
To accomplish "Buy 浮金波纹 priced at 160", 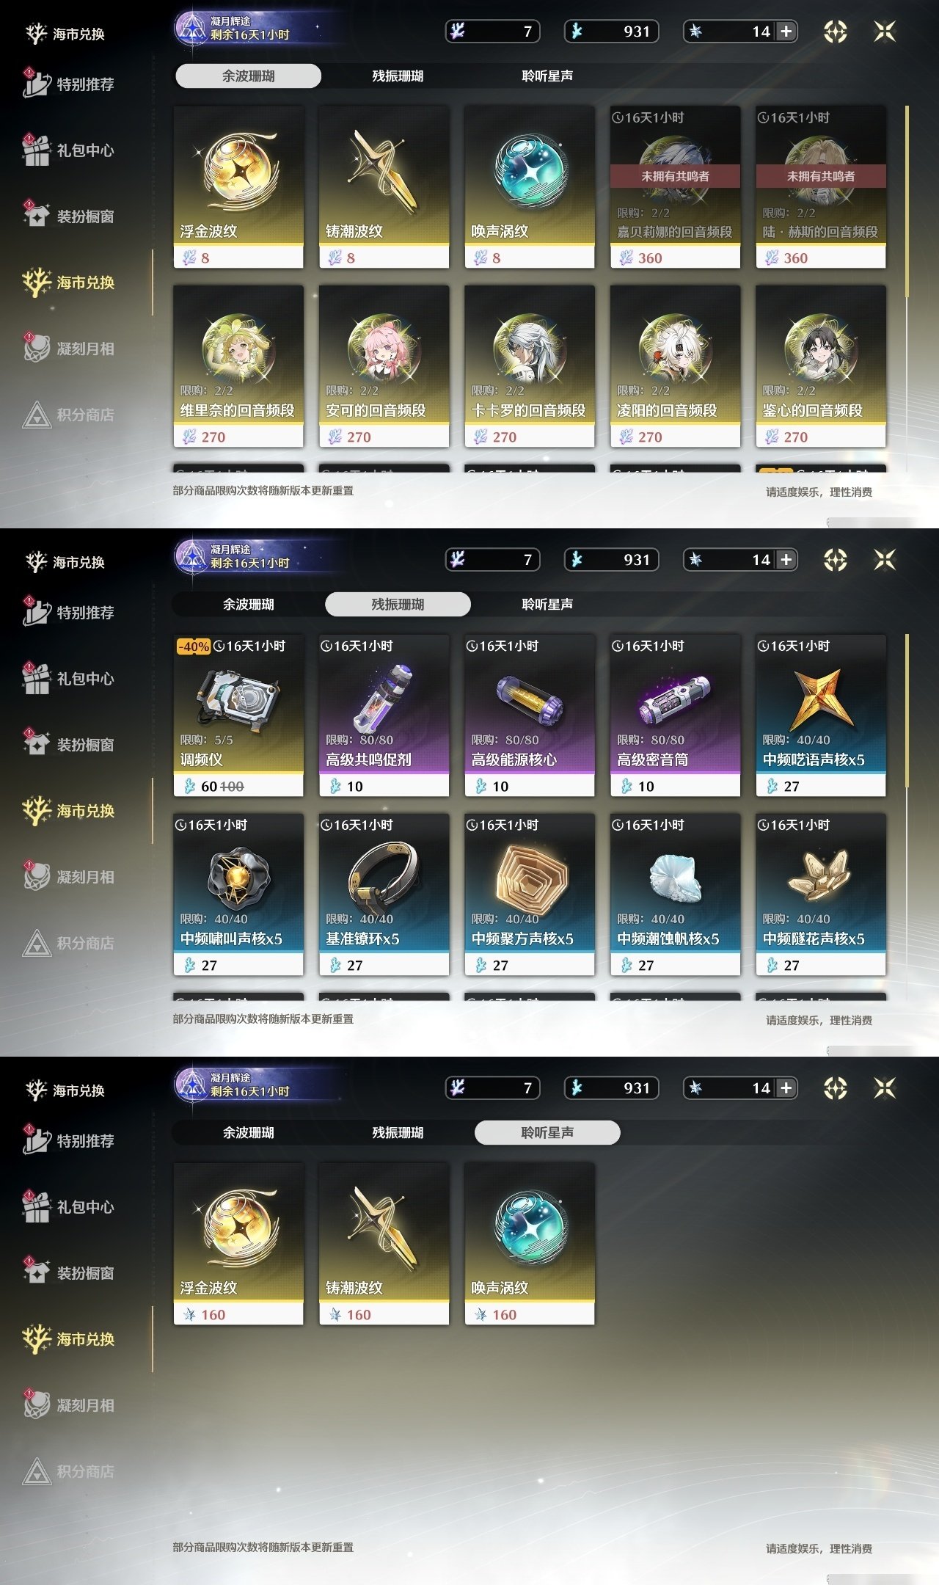I will [238, 1244].
